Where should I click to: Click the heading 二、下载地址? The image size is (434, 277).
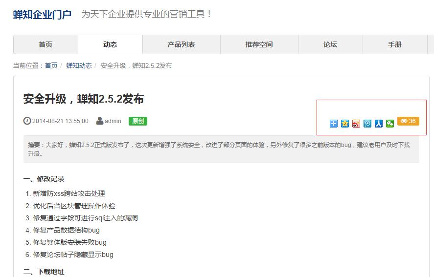[x=44, y=272]
